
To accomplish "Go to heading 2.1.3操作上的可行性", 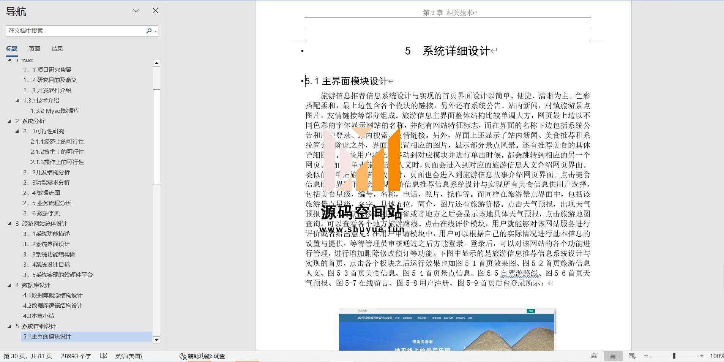I will [57, 162].
